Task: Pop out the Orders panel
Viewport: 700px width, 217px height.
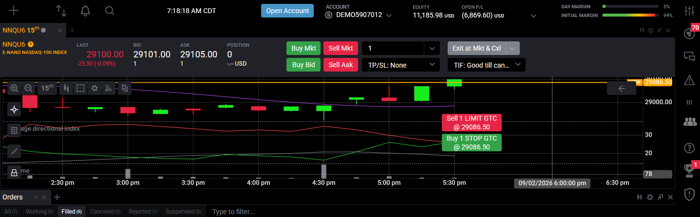Action: point(660,197)
